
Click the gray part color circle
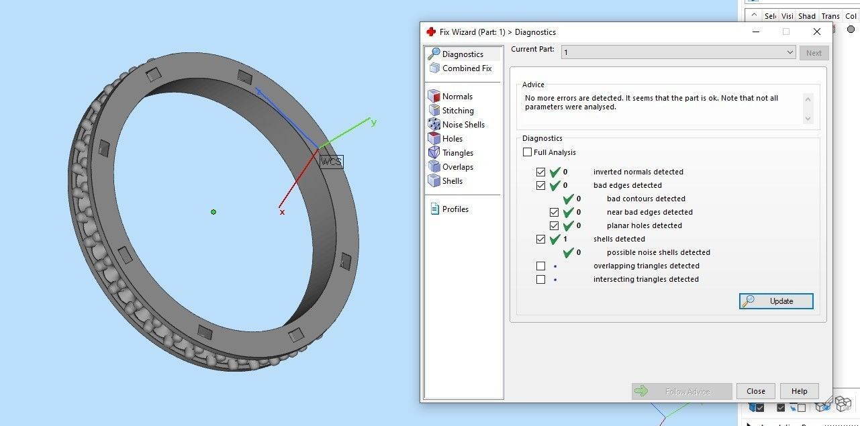851,29
